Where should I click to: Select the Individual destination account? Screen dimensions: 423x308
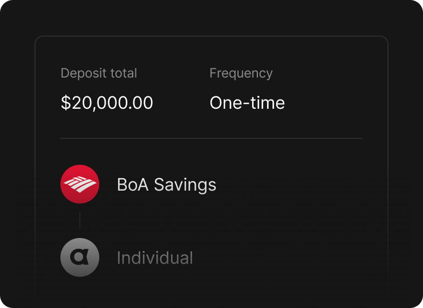[x=155, y=258]
